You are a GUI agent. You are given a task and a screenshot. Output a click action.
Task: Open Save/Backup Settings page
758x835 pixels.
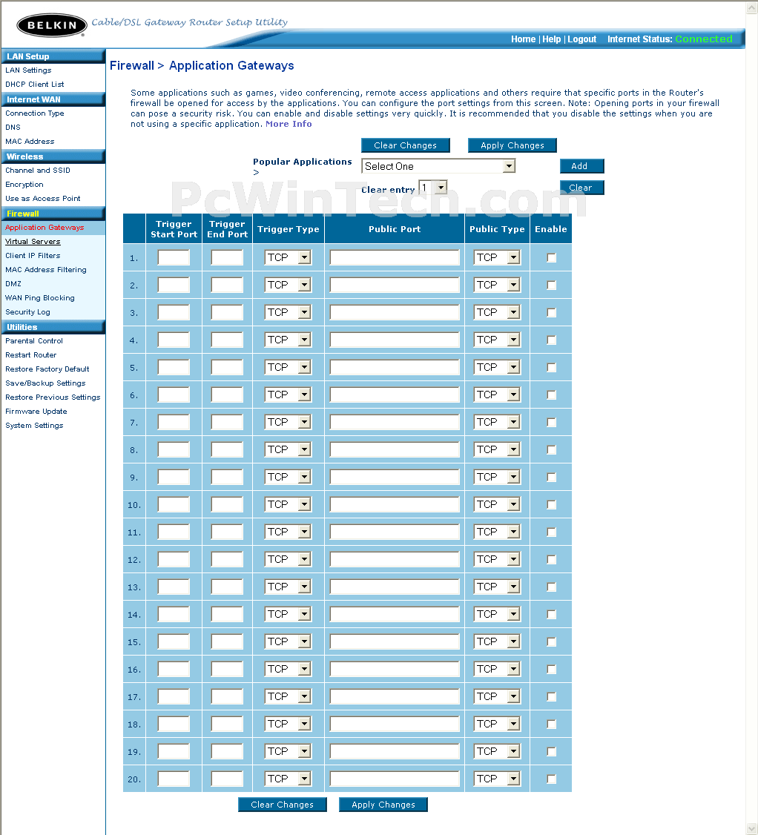point(45,383)
